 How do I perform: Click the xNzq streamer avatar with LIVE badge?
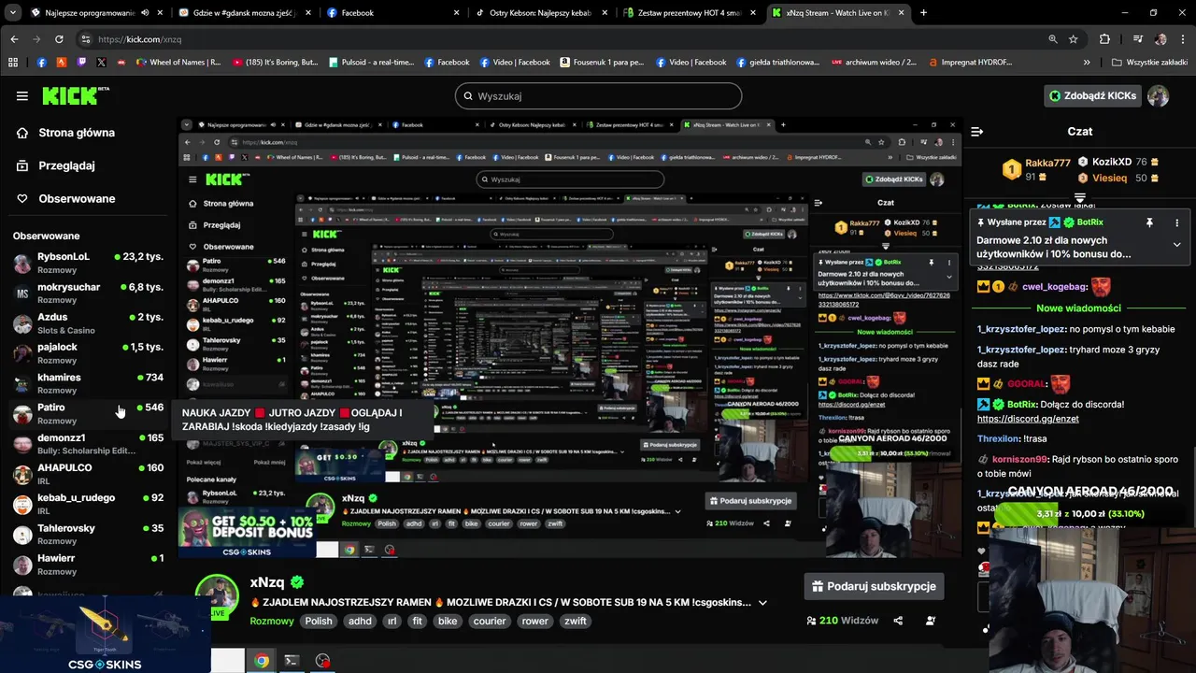point(217,595)
